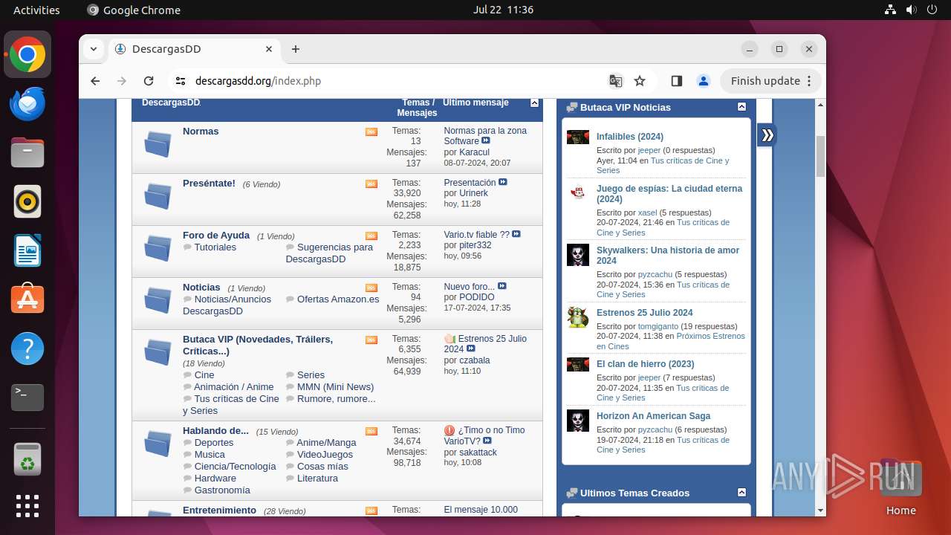The image size is (951, 535).
Task: Open the Infalibles (2024) news topic
Action: coord(630,137)
